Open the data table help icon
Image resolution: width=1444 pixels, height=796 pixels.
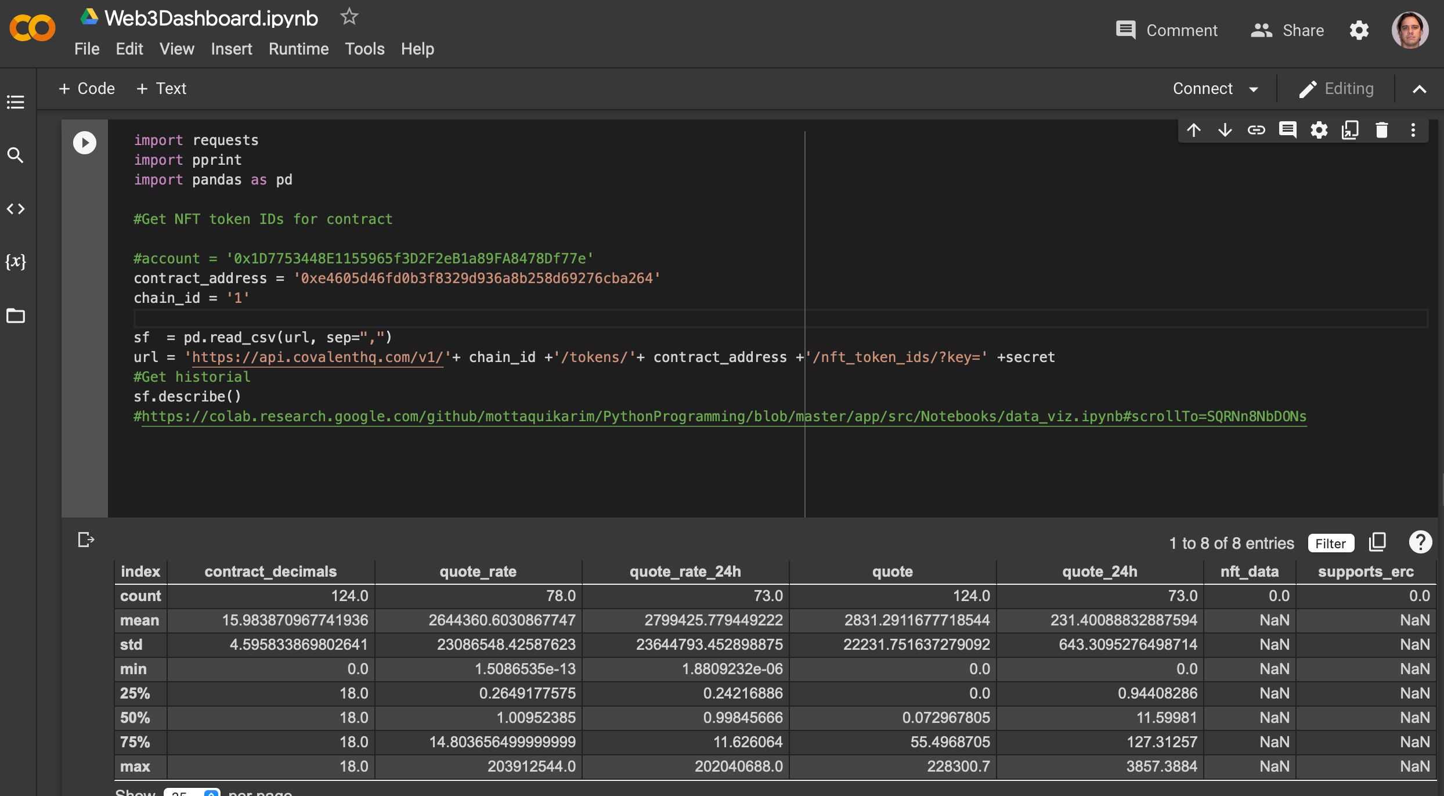(x=1420, y=542)
